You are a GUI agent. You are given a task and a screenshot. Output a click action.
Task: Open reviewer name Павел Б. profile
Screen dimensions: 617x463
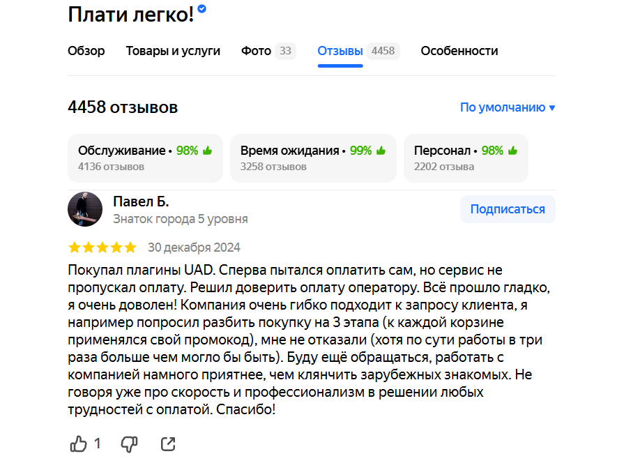point(141,202)
